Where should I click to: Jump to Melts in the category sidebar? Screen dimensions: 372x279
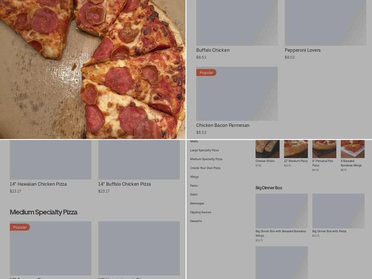tap(194, 141)
